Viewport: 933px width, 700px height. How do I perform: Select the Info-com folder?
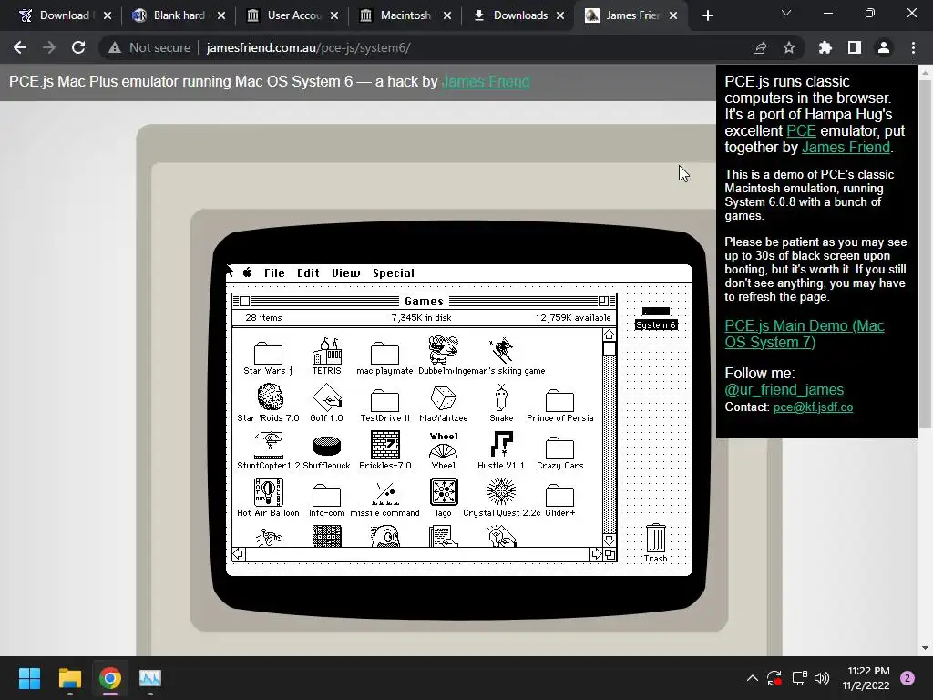point(326,495)
